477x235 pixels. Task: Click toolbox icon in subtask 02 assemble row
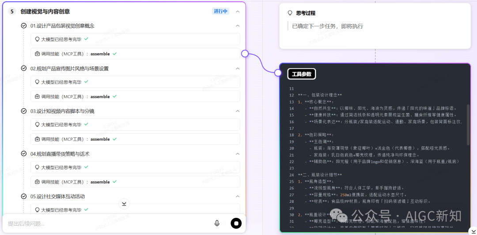(x=38, y=96)
